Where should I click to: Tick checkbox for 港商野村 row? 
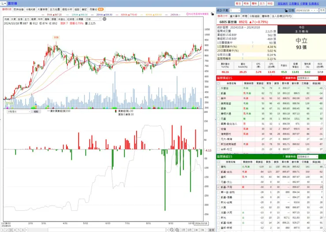tap(219, 134)
